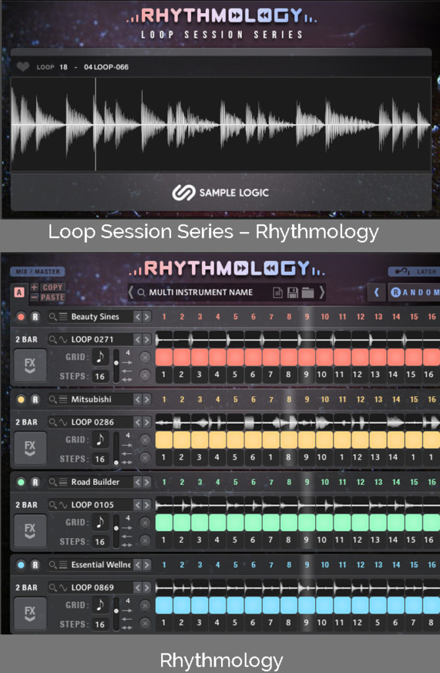Click the RANDOM button

coord(414,292)
